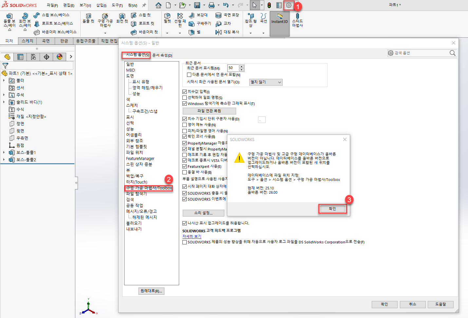Click the Undo arrow icon

coord(226,5)
